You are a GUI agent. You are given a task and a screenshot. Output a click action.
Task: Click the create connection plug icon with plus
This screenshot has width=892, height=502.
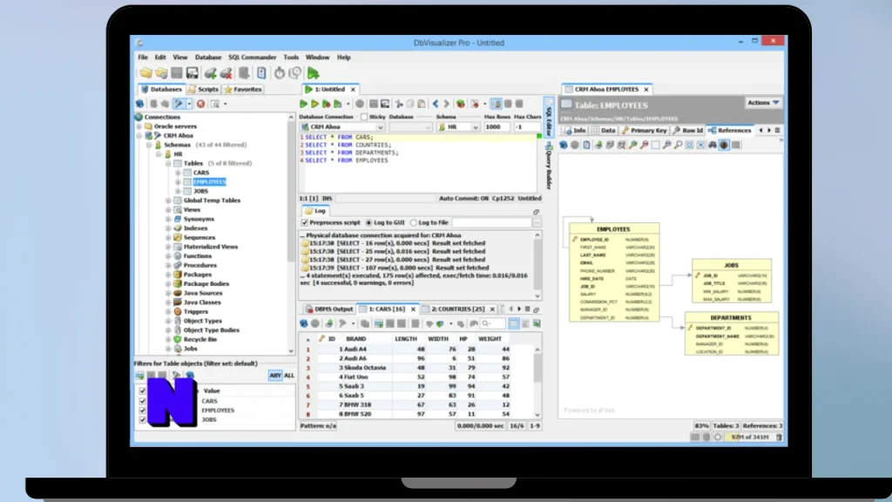211,73
